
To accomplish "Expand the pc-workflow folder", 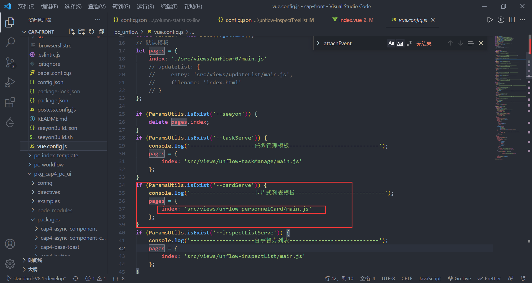I will (49, 165).
